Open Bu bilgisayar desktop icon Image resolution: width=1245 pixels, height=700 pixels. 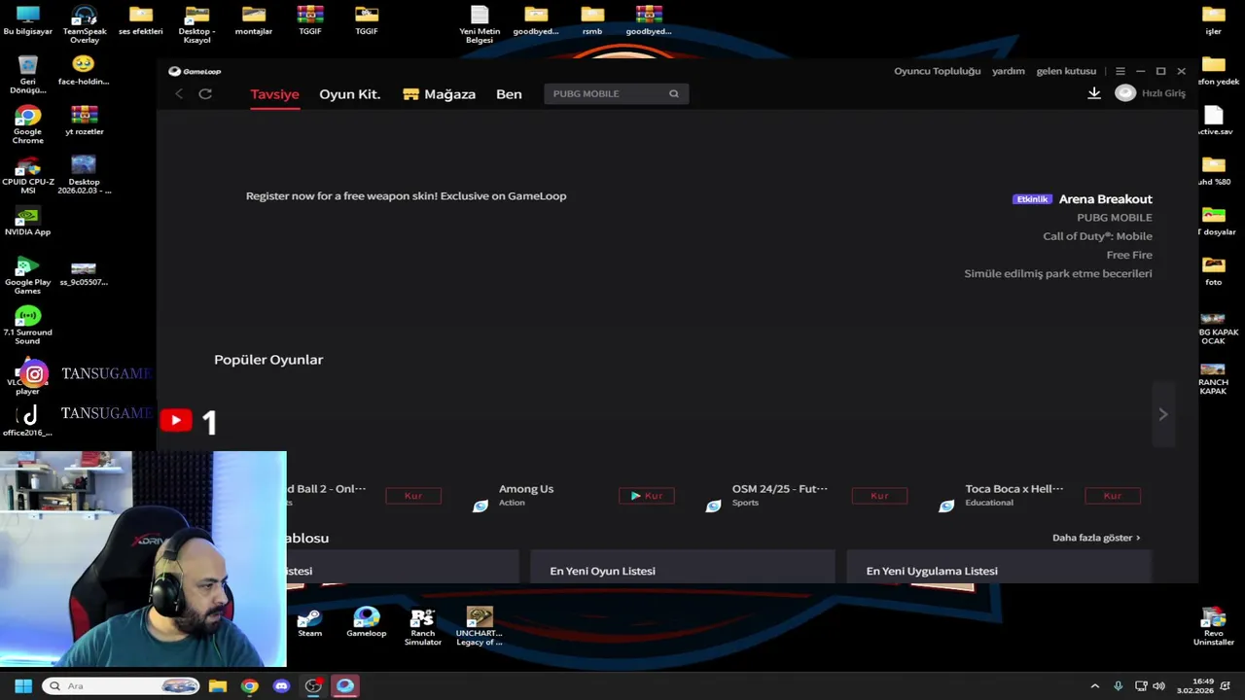pos(27,20)
